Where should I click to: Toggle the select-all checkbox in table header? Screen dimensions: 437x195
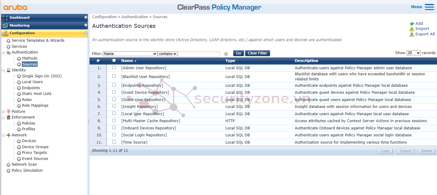pos(114,60)
